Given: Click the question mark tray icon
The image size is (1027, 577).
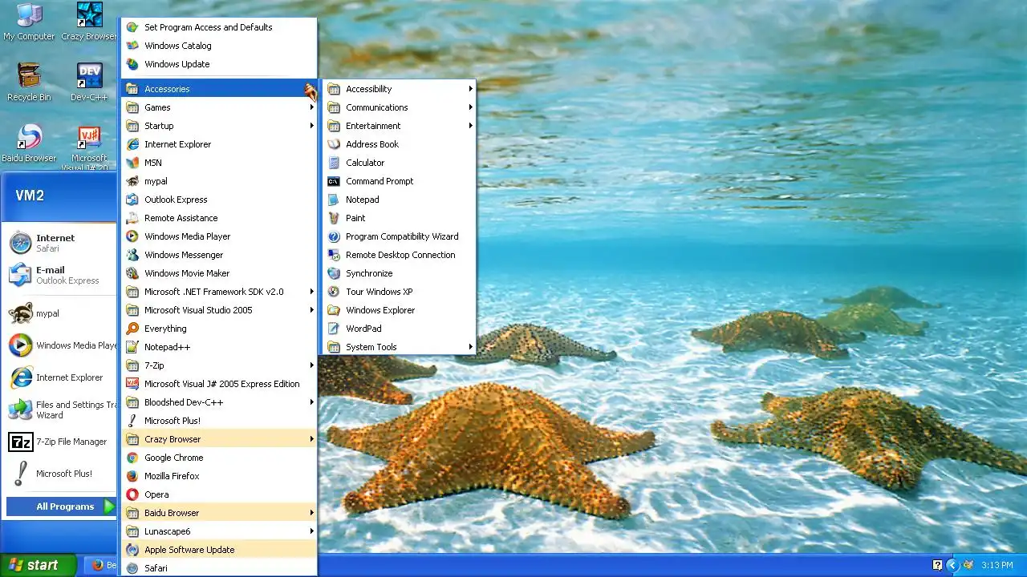Looking at the screenshot, I should click(x=937, y=565).
